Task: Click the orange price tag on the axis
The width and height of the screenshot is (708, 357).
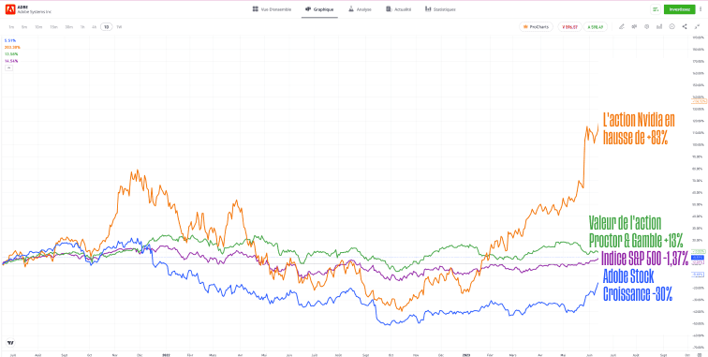Action: tap(699, 102)
